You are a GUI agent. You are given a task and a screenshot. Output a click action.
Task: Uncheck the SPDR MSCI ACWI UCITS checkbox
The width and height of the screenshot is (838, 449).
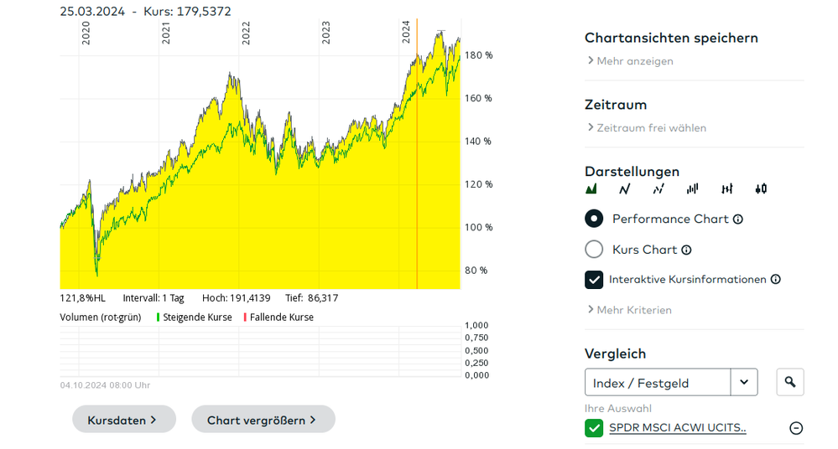594,428
